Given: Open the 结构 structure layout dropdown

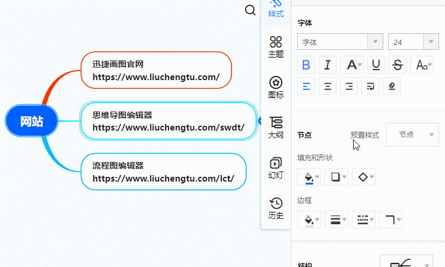Looking at the screenshot, I should [x=406, y=262].
